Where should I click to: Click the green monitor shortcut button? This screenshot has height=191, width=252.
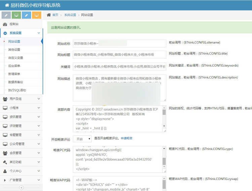tap(16, 15)
